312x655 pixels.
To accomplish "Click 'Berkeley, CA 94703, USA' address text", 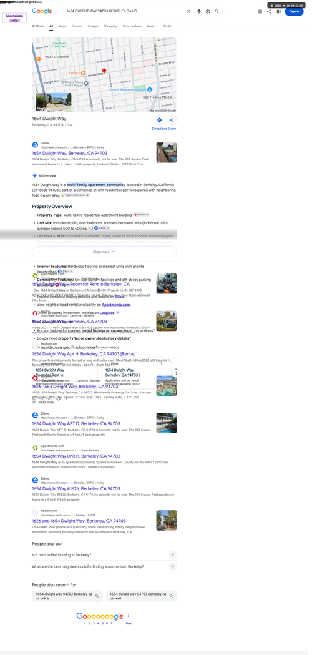I will pos(52,125).
